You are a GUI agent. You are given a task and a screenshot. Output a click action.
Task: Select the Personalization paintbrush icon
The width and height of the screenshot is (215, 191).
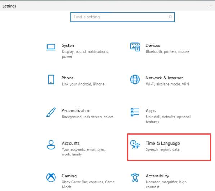pos(51,112)
